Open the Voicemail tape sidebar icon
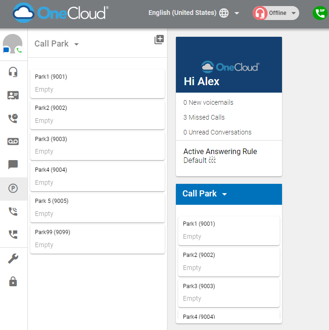This screenshot has height=330, width=329. (13, 141)
